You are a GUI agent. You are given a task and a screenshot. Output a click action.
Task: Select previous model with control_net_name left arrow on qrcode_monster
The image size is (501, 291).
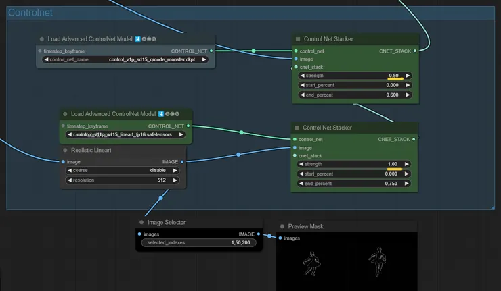coord(46,59)
